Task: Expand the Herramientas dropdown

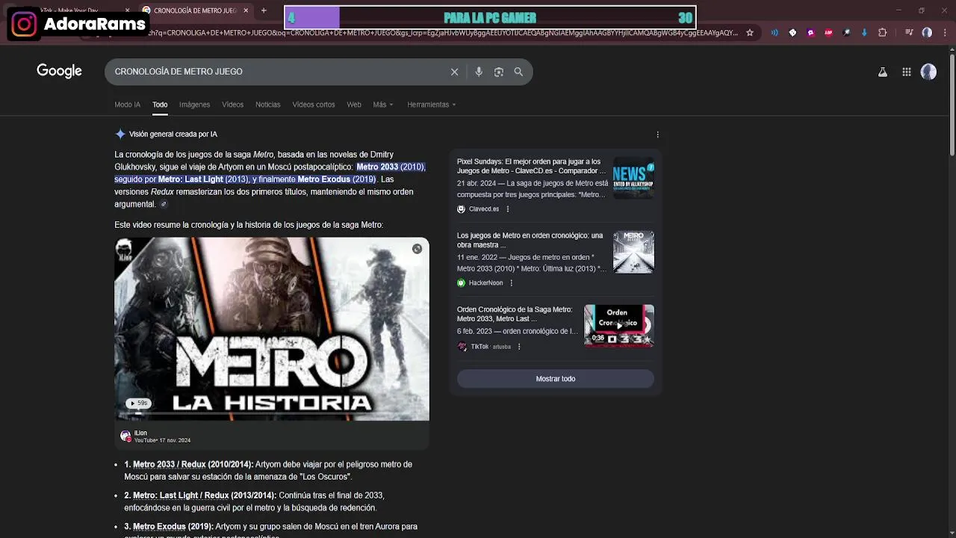Action: pyautogui.click(x=431, y=105)
